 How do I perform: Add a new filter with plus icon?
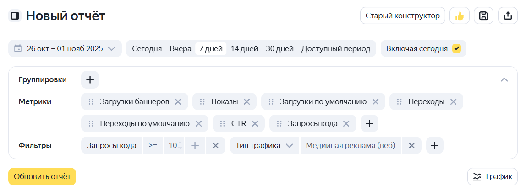[434, 146]
